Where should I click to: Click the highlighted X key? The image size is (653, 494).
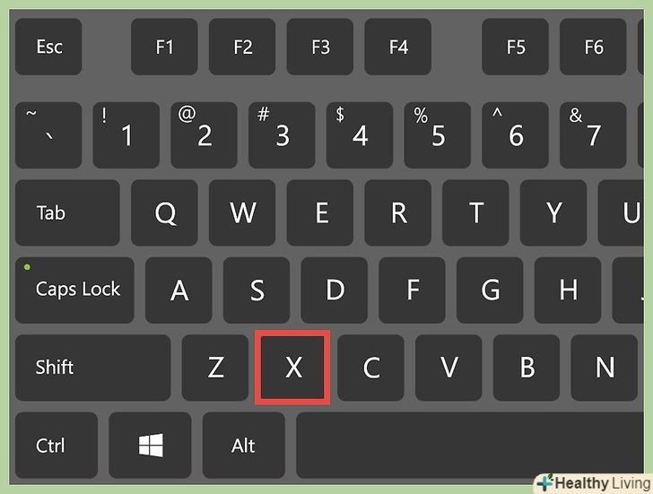click(292, 368)
